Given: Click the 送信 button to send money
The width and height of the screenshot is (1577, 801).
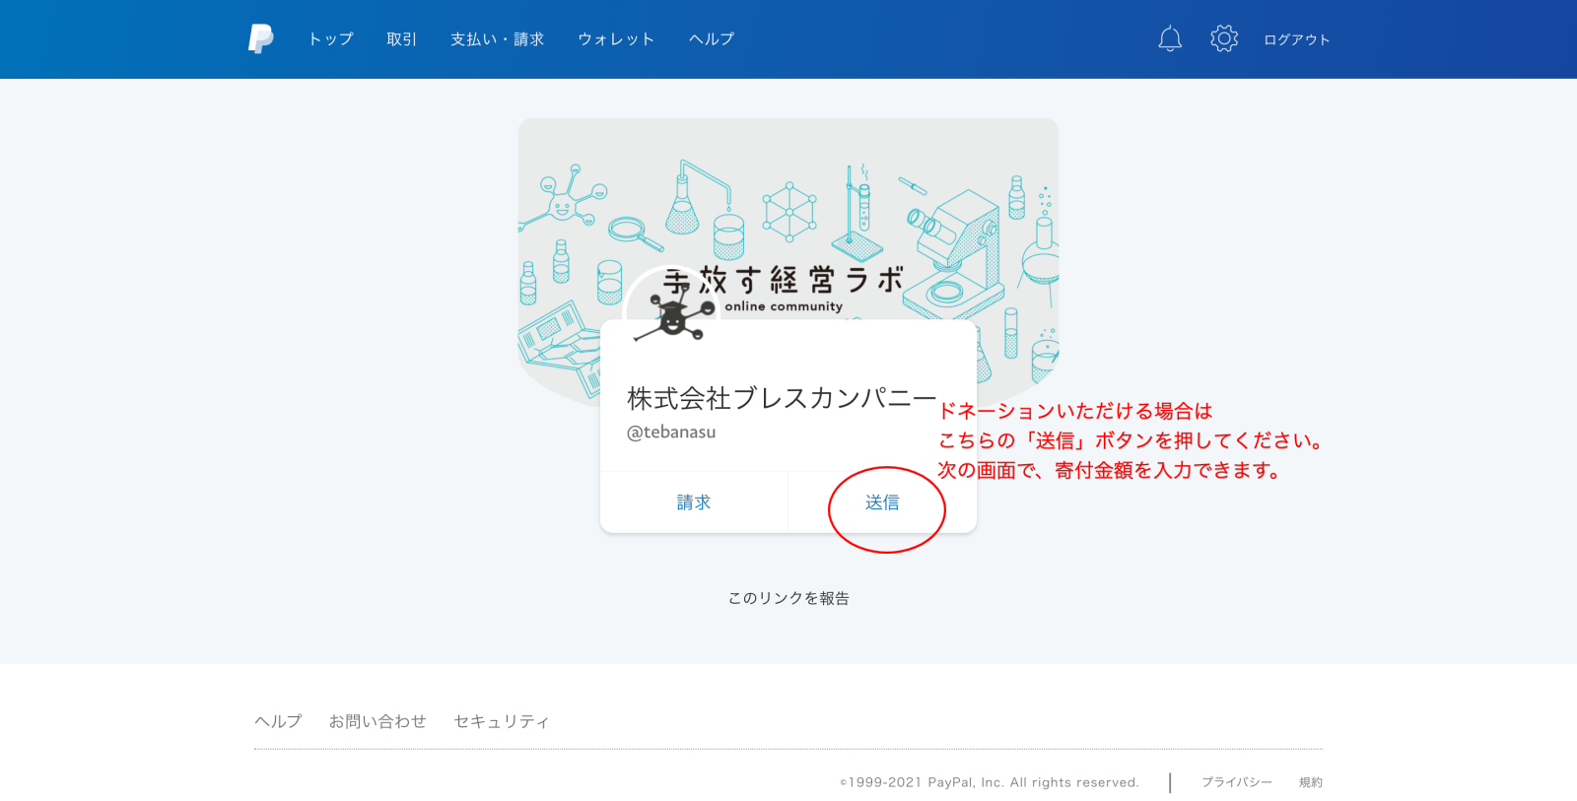Looking at the screenshot, I should pos(882,502).
